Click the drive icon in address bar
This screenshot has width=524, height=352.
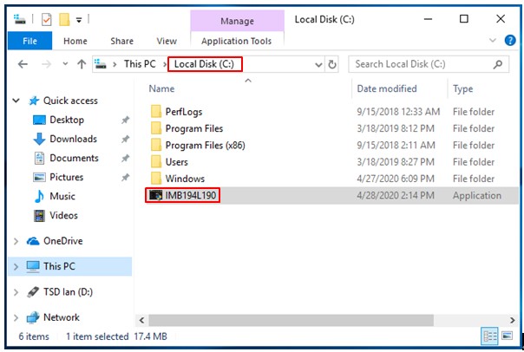pyautogui.click(x=101, y=63)
